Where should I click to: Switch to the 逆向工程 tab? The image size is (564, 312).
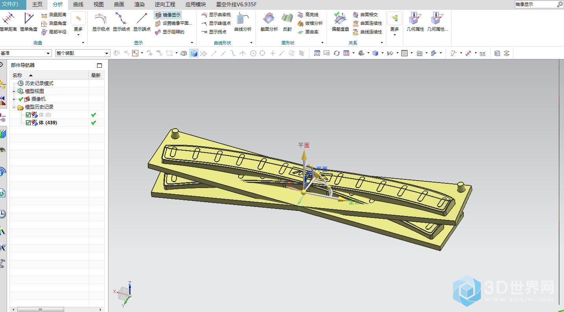[165, 4]
